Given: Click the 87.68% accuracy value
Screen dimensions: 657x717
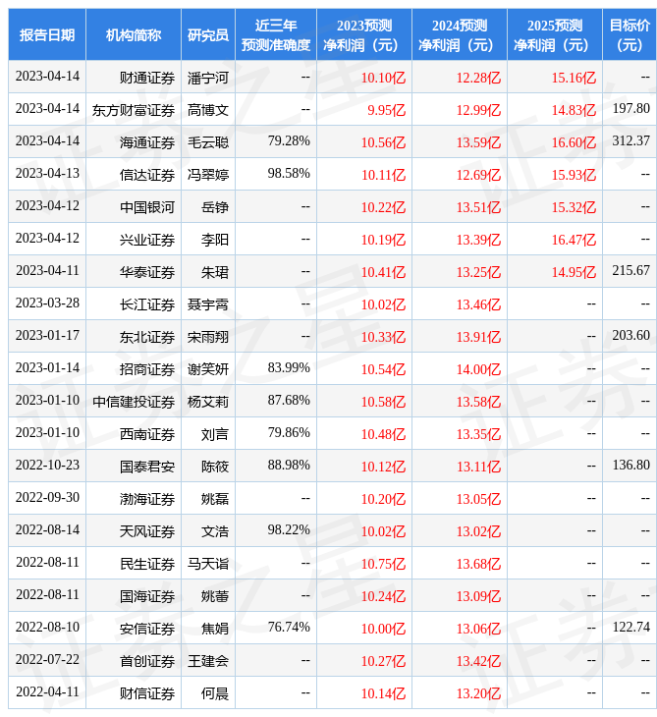Looking at the screenshot, I should (289, 400).
